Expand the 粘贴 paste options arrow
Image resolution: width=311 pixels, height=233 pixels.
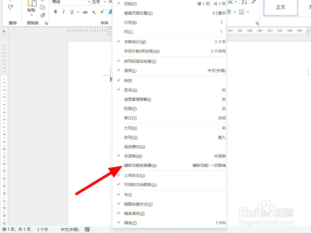32,15
